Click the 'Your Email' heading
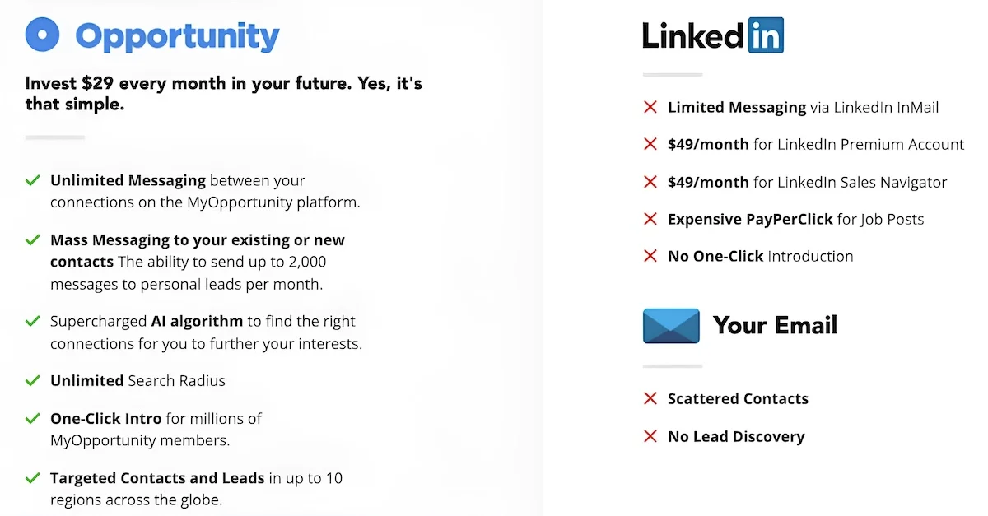 coord(775,325)
